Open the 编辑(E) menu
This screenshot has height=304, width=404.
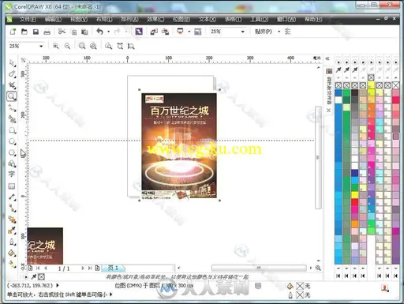coord(53,19)
